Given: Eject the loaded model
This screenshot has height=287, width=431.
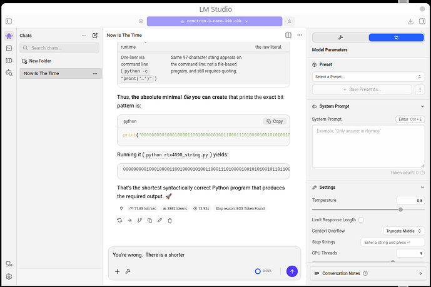Looking at the screenshot, I should point(289,21).
